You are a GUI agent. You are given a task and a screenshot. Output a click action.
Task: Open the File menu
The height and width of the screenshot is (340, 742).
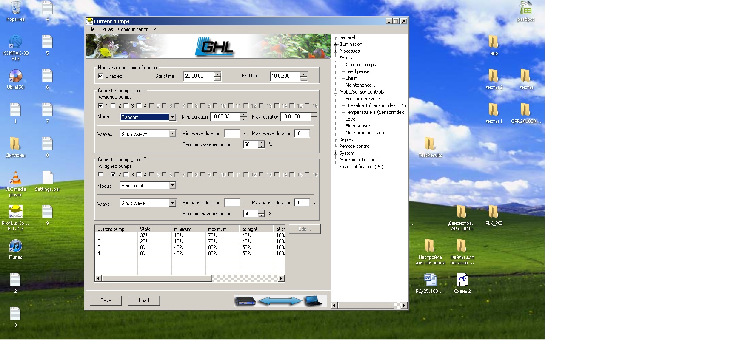coord(91,29)
